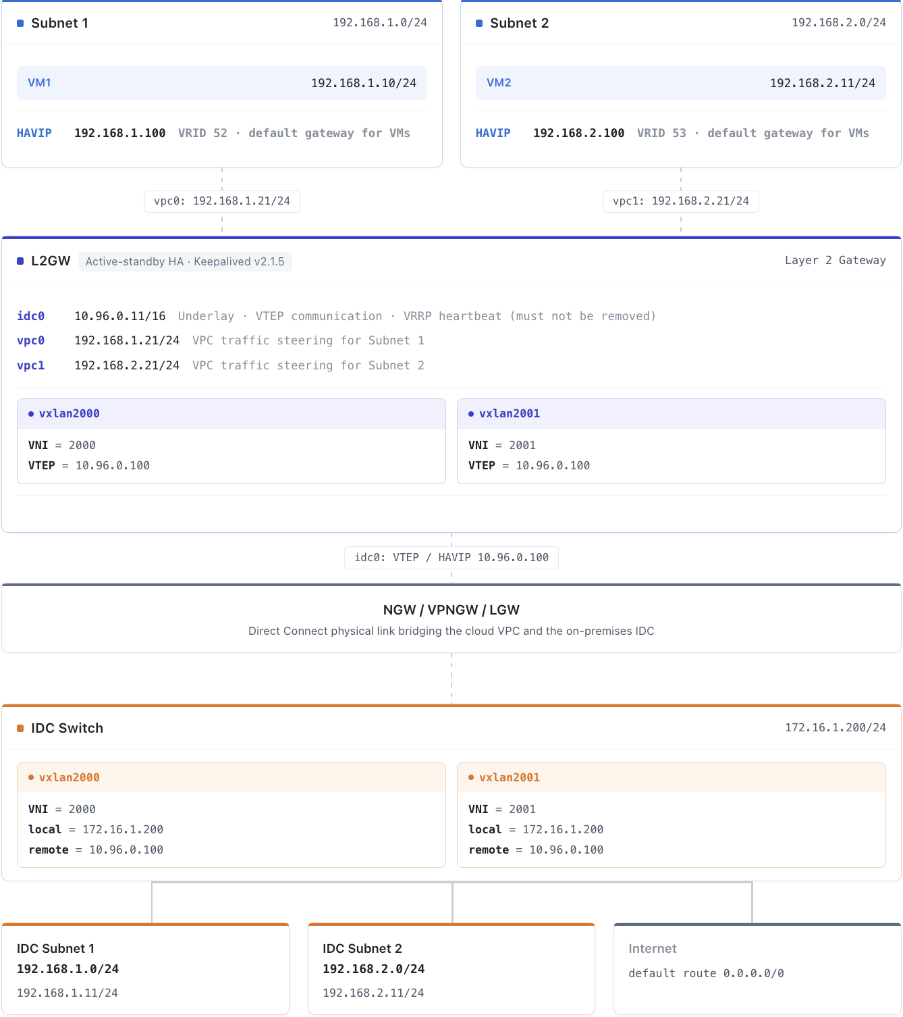Click the dot icon next to L2GW vxlan2001

click(471, 414)
